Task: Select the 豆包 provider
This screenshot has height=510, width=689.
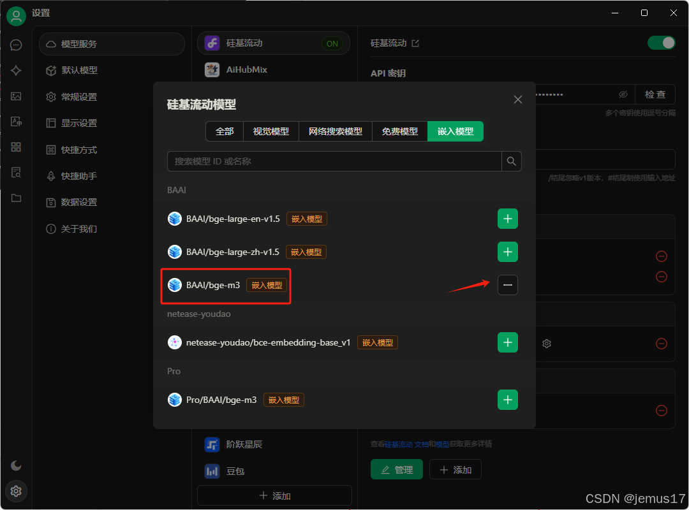Action: [x=273, y=471]
